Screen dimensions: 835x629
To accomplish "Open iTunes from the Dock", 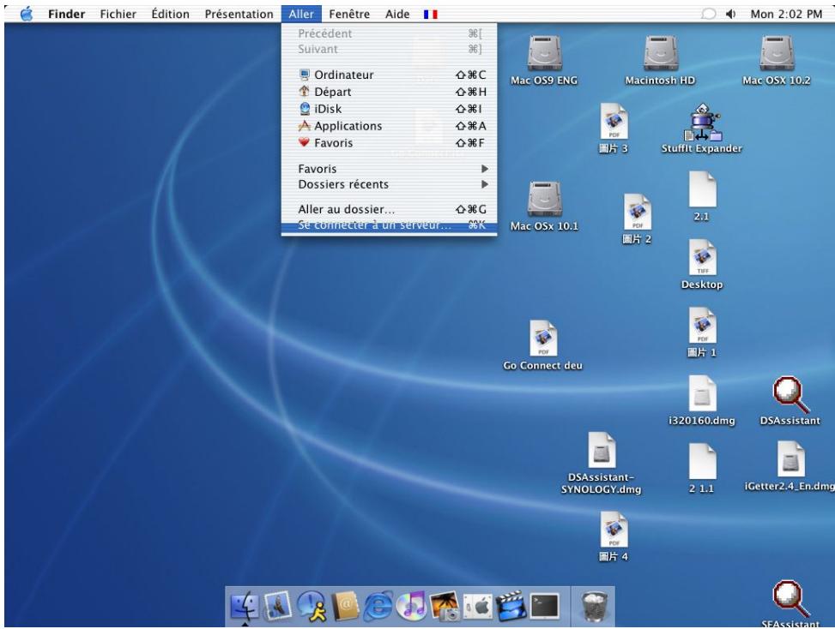I will [412, 606].
